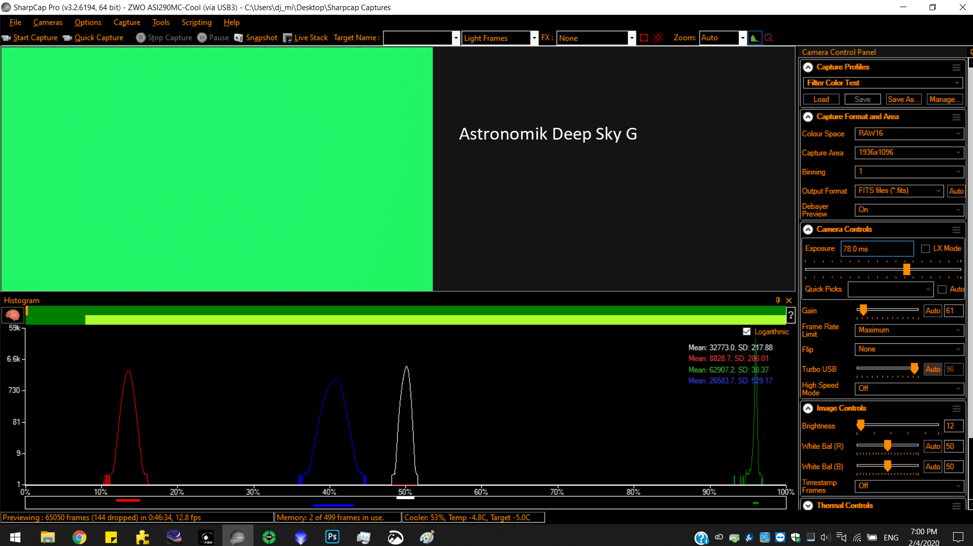Open File Explorer from the taskbar

pos(48,537)
